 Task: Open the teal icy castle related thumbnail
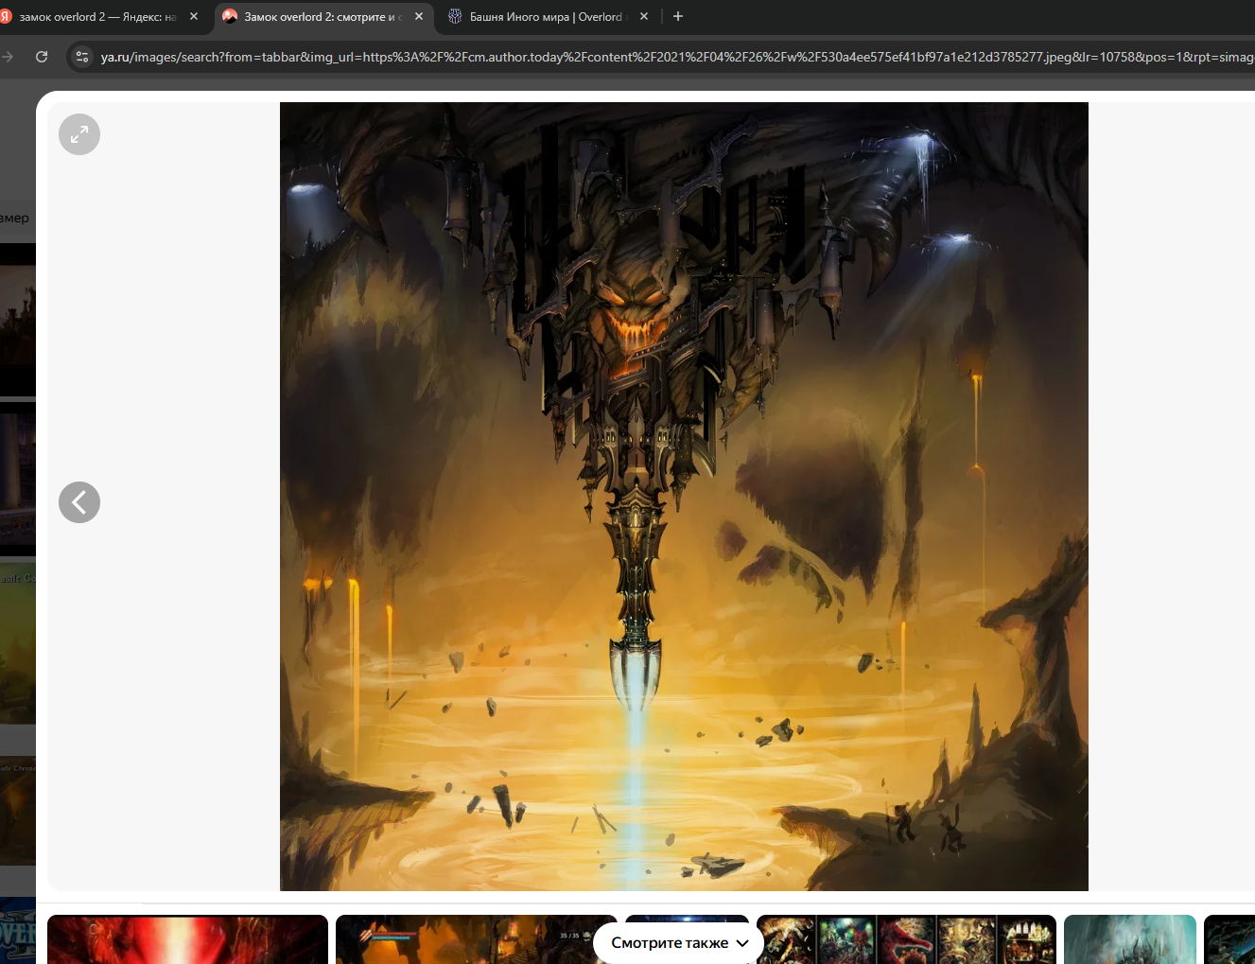pos(1130,939)
